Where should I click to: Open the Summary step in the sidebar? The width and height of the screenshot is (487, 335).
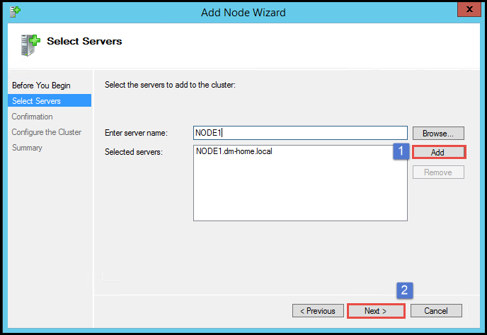(x=28, y=148)
